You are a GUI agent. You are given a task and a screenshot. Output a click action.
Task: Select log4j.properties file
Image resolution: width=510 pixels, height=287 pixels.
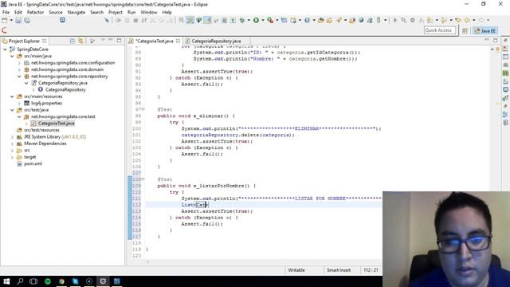click(x=46, y=103)
